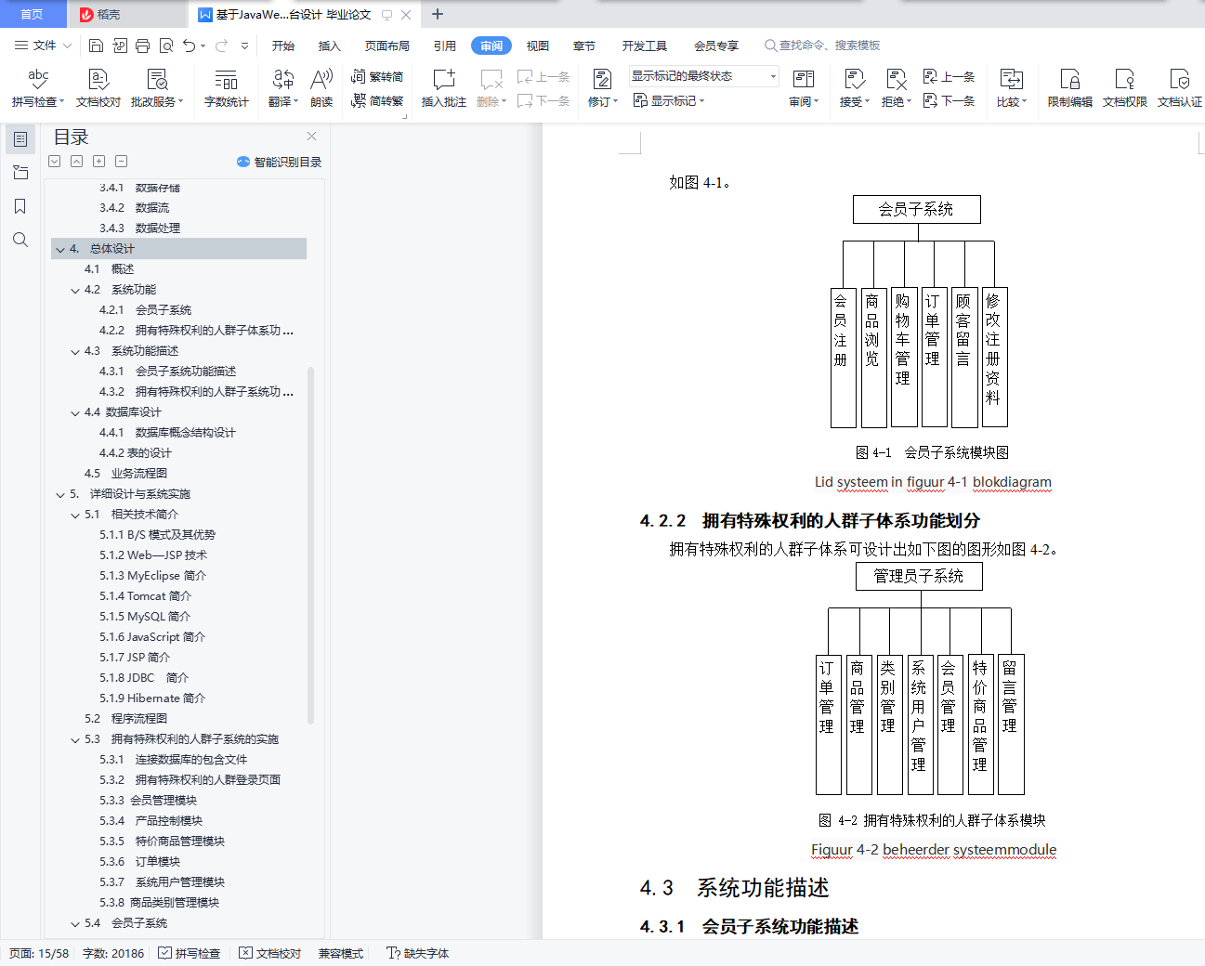The image size is (1205, 966).
Task: Switch to the 开始 ribbon tab
Action: 283,46
